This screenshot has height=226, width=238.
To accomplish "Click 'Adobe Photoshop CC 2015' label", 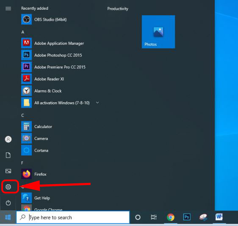I will click(58, 55).
